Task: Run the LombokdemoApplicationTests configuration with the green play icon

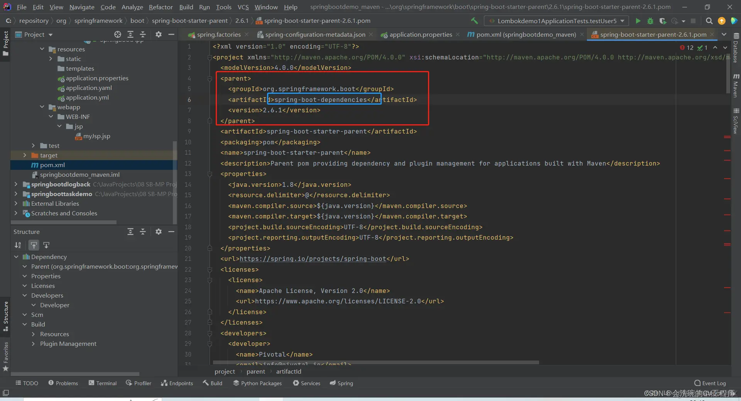Action: click(x=638, y=21)
